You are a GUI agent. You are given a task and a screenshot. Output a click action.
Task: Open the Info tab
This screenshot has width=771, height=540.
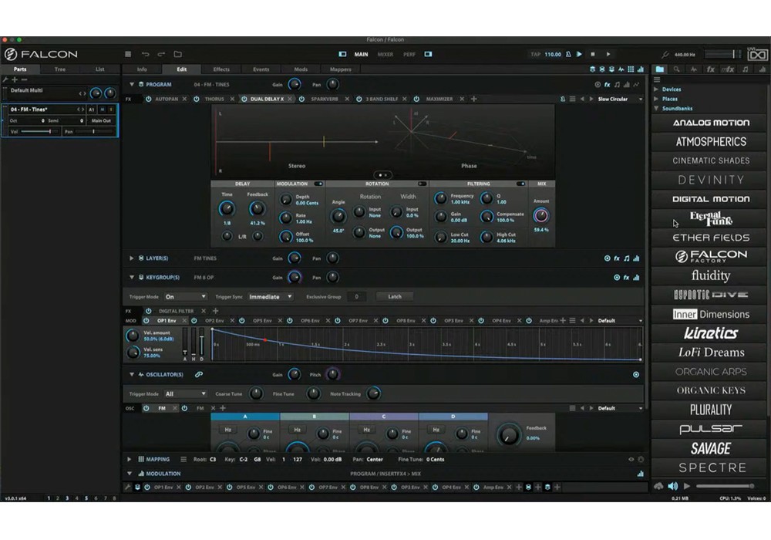142,69
